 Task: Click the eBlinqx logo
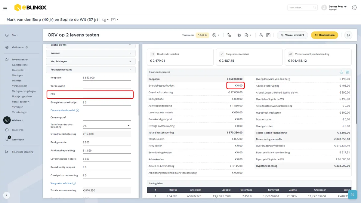[30, 8]
